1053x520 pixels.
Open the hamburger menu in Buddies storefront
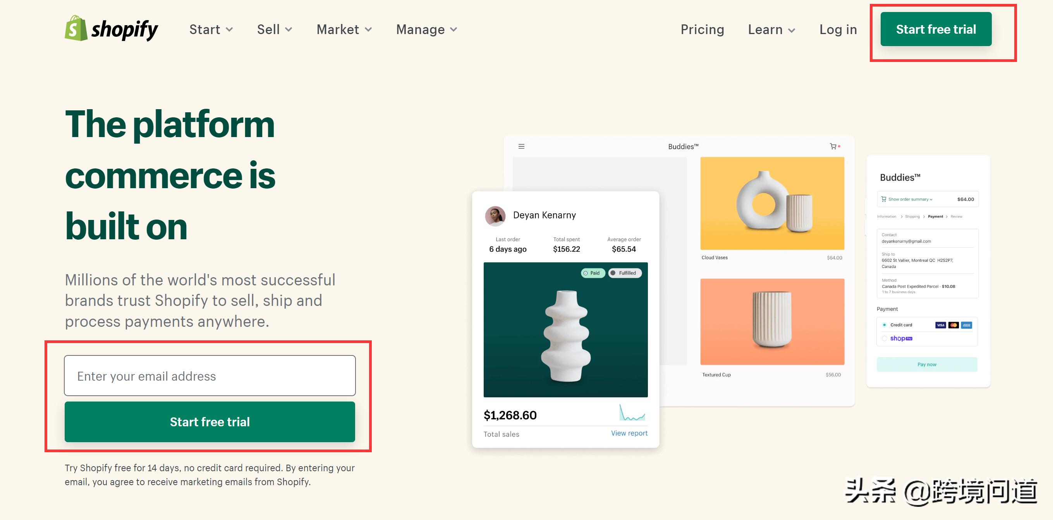click(x=522, y=146)
